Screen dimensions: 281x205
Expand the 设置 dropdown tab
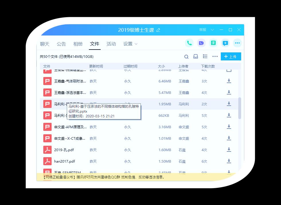(130, 44)
